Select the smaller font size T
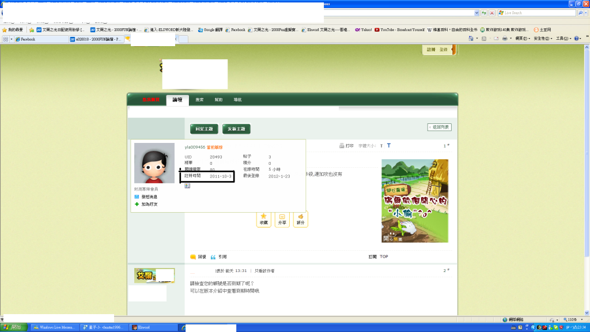This screenshot has width=590, height=332. (x=380, y=146)
